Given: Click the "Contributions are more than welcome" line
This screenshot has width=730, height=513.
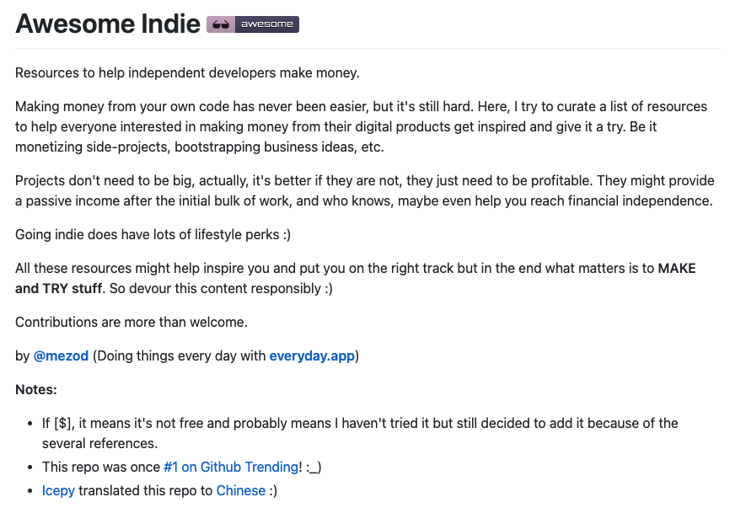Looking at the screenshot, I should tap(131, 322).
